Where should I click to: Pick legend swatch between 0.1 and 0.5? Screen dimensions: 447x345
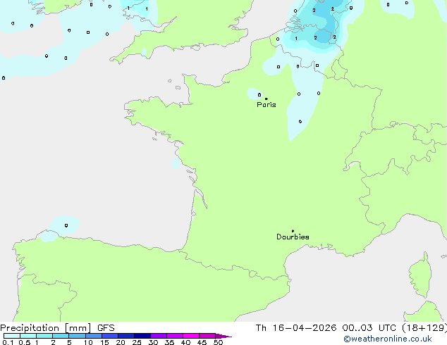coord(12,336)
